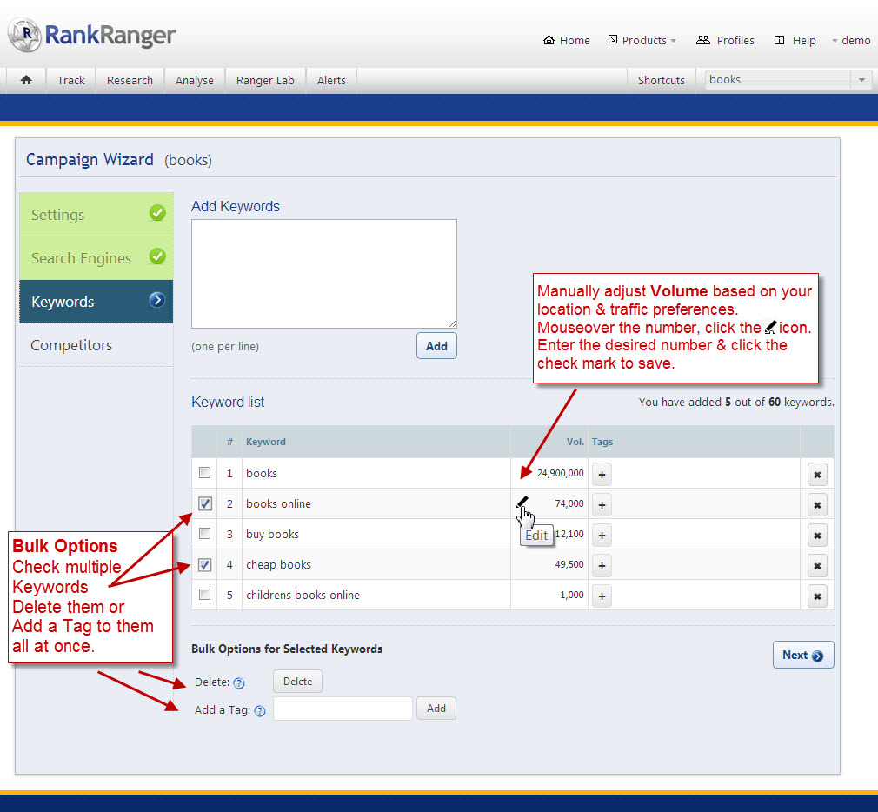This screenshot has width=878, height=812.
Task: Click the '#' column header
Action: coord(229,442)
